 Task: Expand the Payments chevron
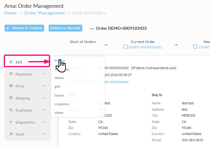tap(45, 74)
